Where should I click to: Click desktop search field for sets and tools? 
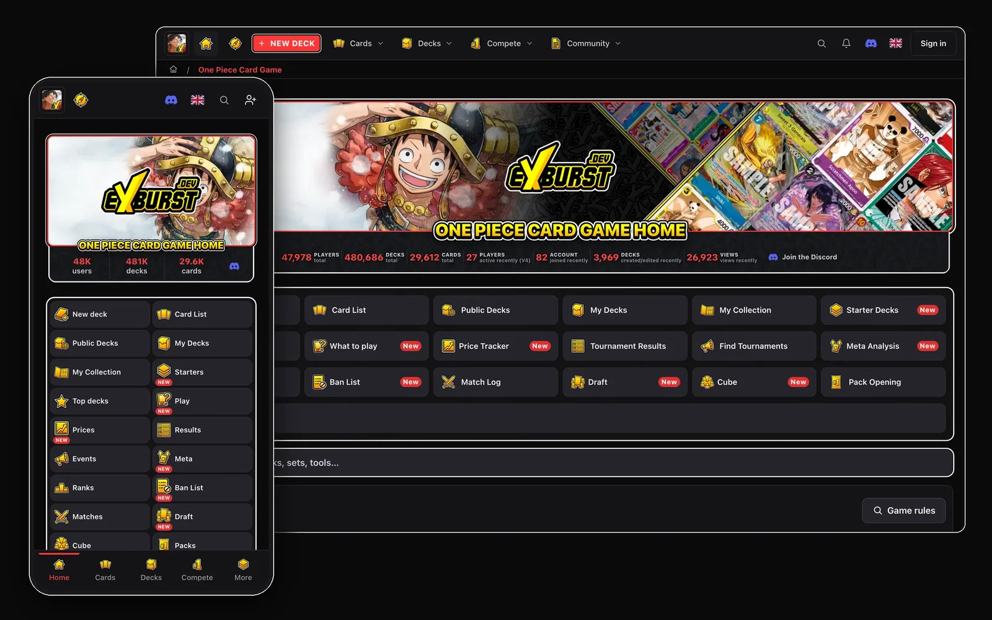[613, 463]
